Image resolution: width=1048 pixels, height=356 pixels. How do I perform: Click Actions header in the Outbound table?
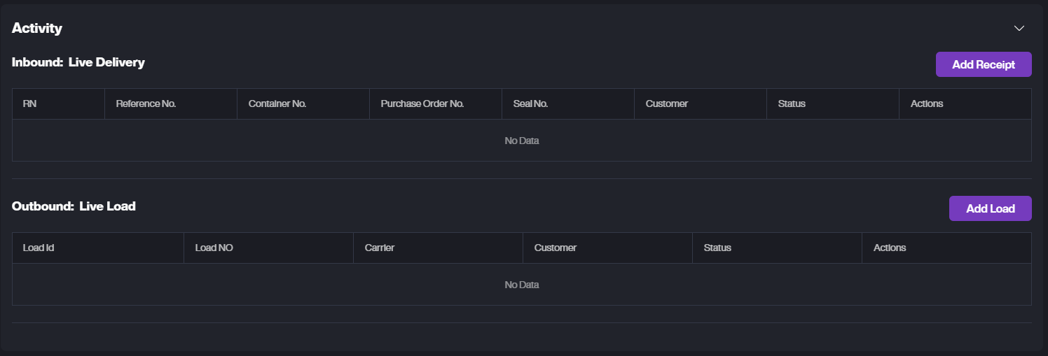coord(890,248)
